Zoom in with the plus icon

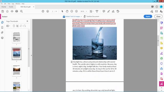click(x=76, y=11)
